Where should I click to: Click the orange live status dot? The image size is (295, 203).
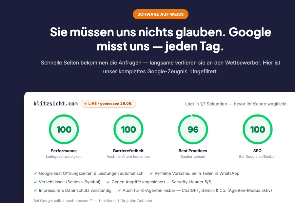pyautogui.click(x=85, y=104)
